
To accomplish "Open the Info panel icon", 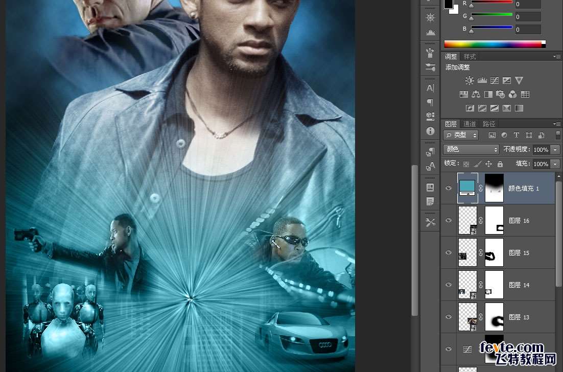I will (x=430, y=131).
